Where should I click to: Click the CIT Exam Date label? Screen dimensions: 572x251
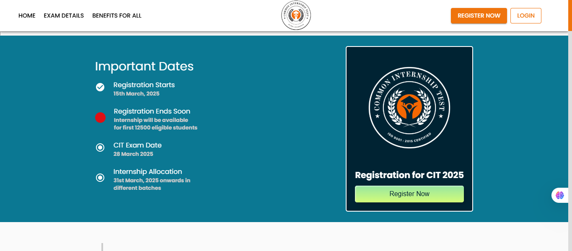pyautogui.click(x=137, y=145)
